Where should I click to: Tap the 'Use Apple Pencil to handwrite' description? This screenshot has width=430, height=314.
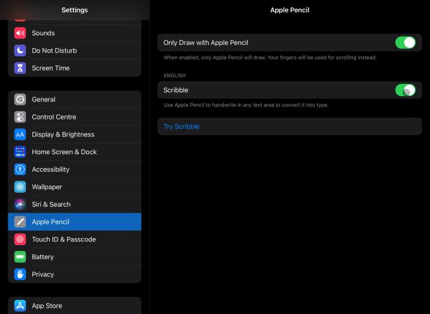[x=246, y=105]
